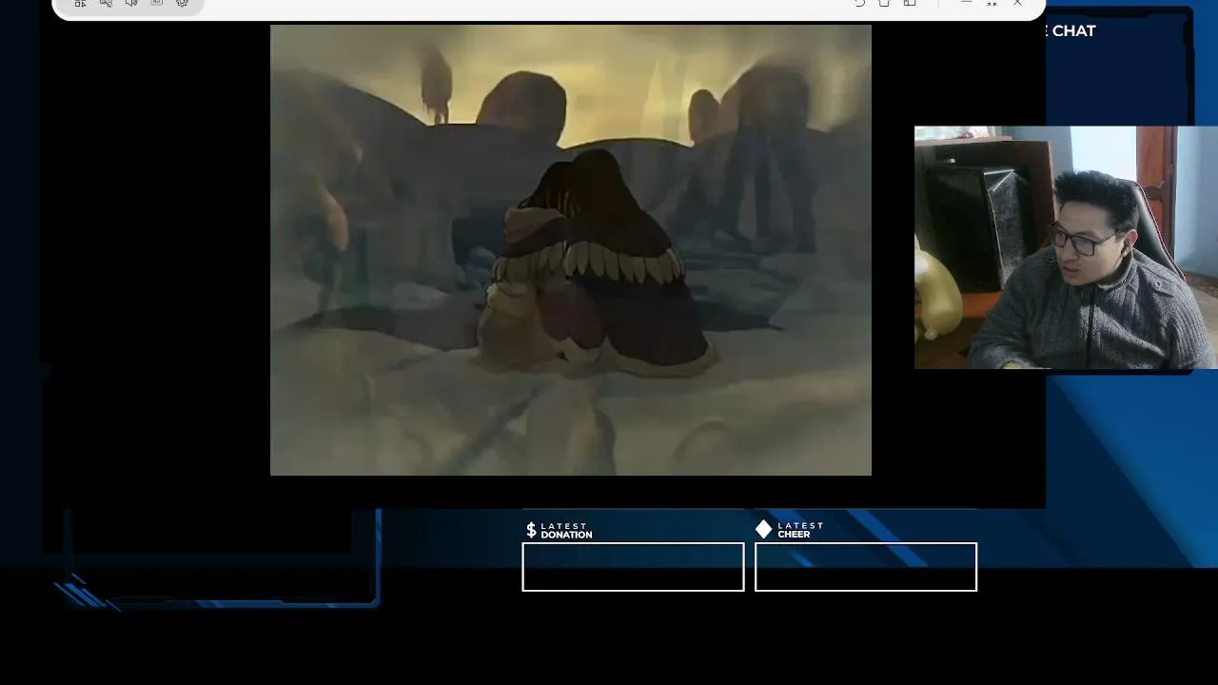Click the dollar sign donation icon
The height and width of the screenshot is (685, 1218).
click(531, 530)
